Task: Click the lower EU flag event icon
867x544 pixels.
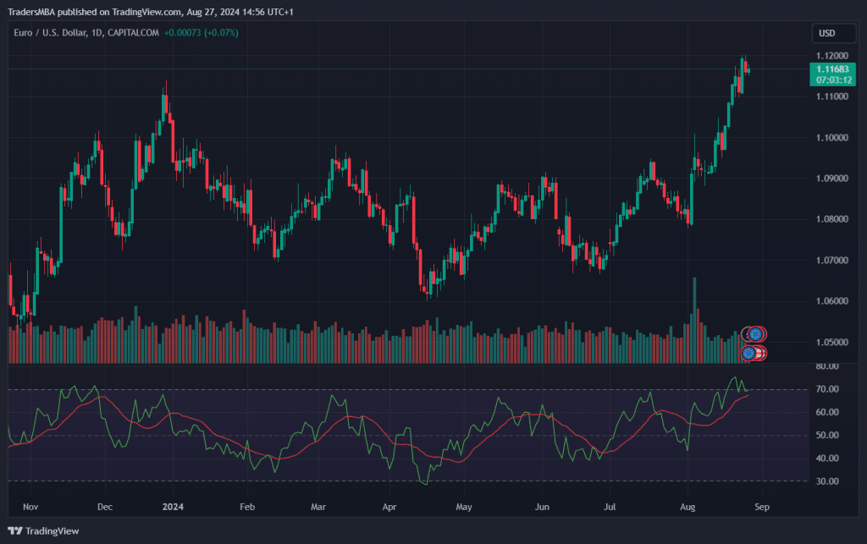Action: pyautogui.click(x=748, y=353)
